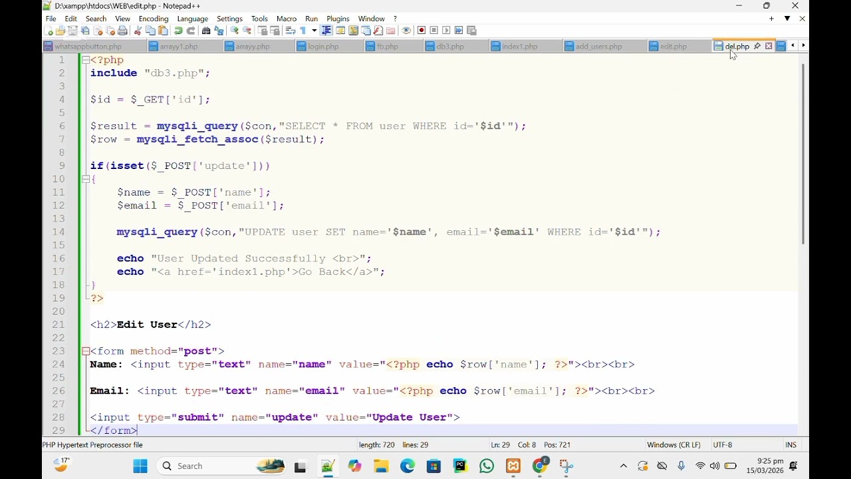Show hidden system tray icons chevron

(x=624, y=466)
